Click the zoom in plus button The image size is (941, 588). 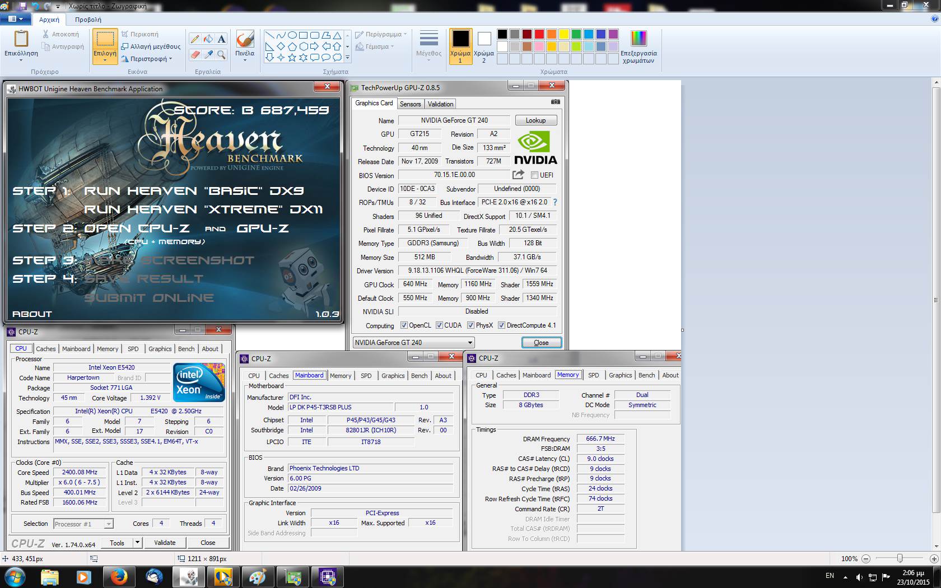(933, 558)
